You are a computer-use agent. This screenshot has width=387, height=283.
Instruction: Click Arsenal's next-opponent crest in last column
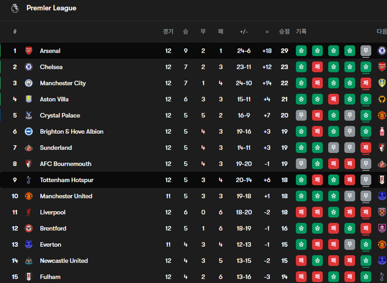[382, 51]
